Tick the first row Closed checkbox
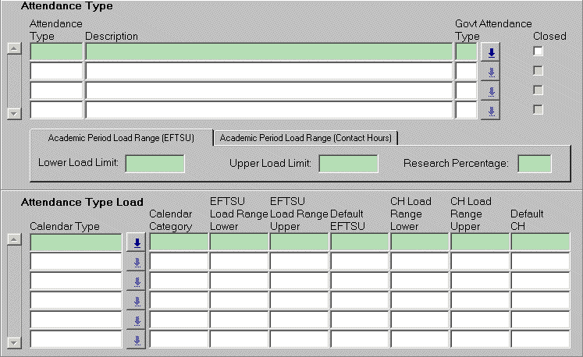Viewport: 583px width, 357px height. tap(538, 51)
